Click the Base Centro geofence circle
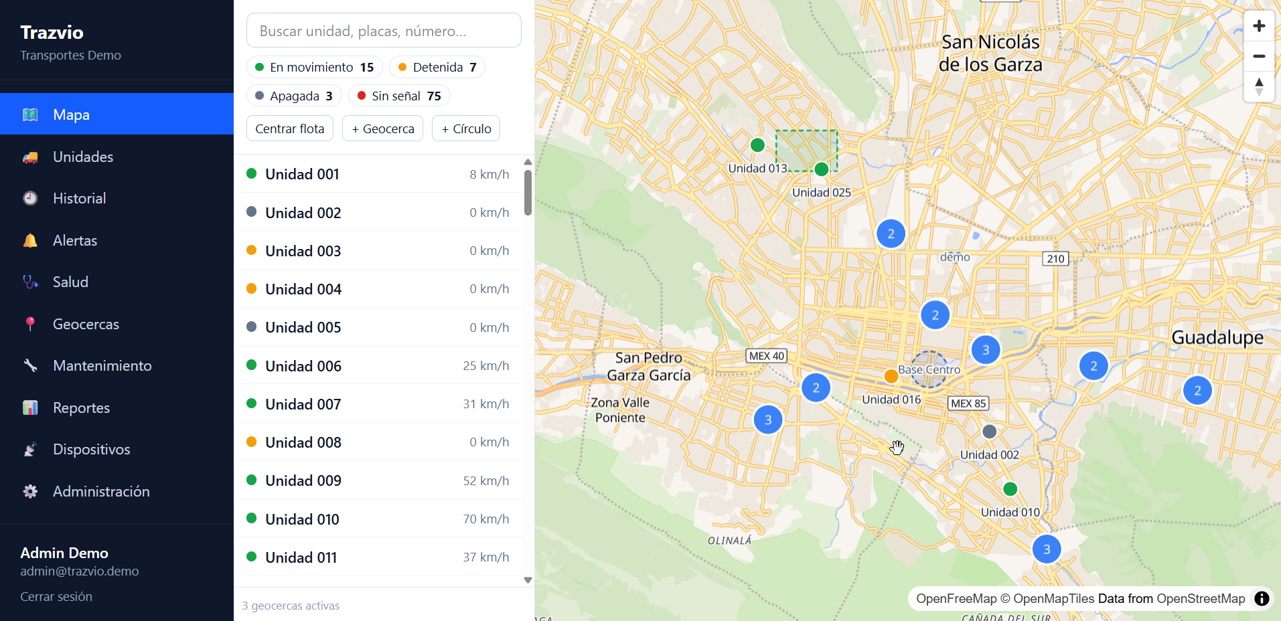This screenshot has width=1281, height=621. click(x=929, y=369)
